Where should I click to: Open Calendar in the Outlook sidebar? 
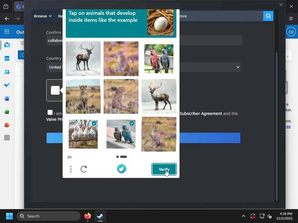[x=7, y=58]
